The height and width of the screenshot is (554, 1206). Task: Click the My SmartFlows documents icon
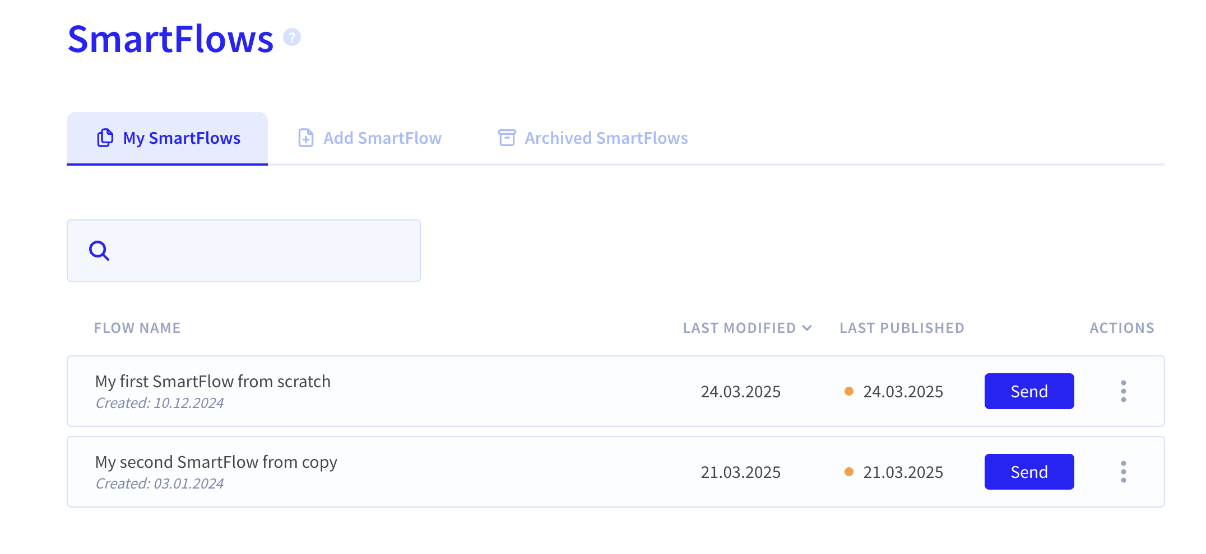[x=105, y=138]
